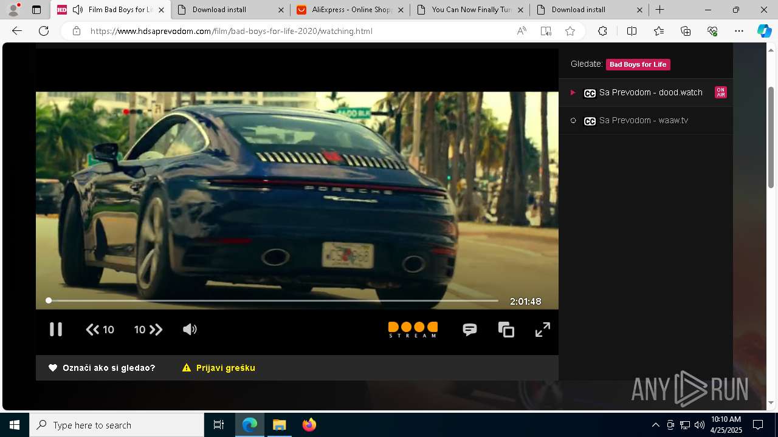
Task: Open Edge profile icon
Action: (x=13, y=10)
